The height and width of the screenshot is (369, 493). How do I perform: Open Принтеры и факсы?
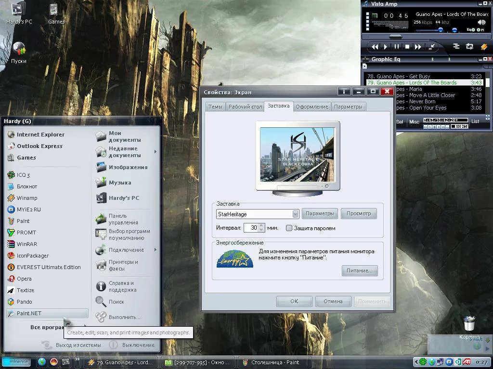coord(117,265)
